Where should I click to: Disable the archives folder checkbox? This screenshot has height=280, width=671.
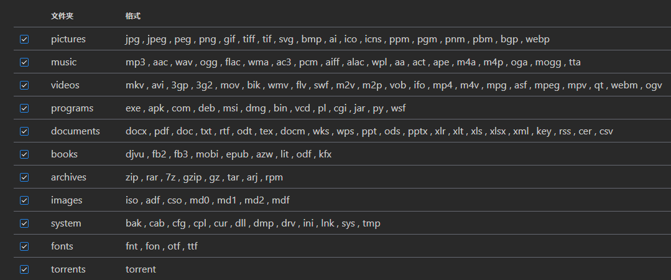[24, 178]
